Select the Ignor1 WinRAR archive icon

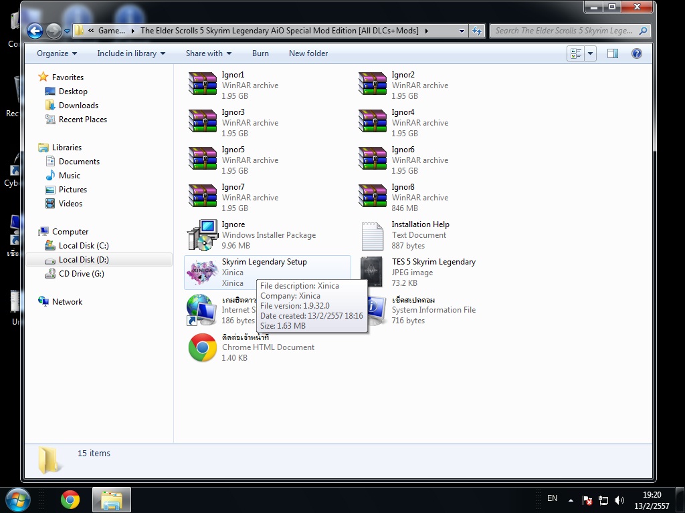tap(202, 84)
